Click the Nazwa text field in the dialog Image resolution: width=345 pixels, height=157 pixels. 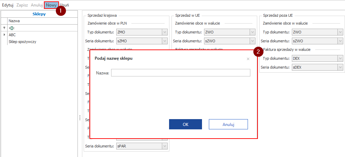pos(180,73)
